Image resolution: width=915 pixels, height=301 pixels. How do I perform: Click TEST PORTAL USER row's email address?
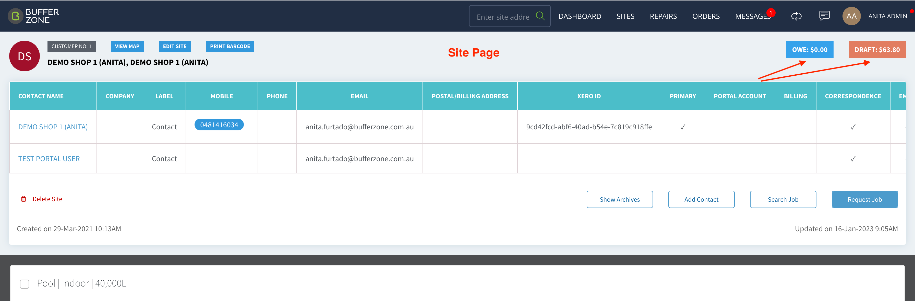(x=359, y=159)
